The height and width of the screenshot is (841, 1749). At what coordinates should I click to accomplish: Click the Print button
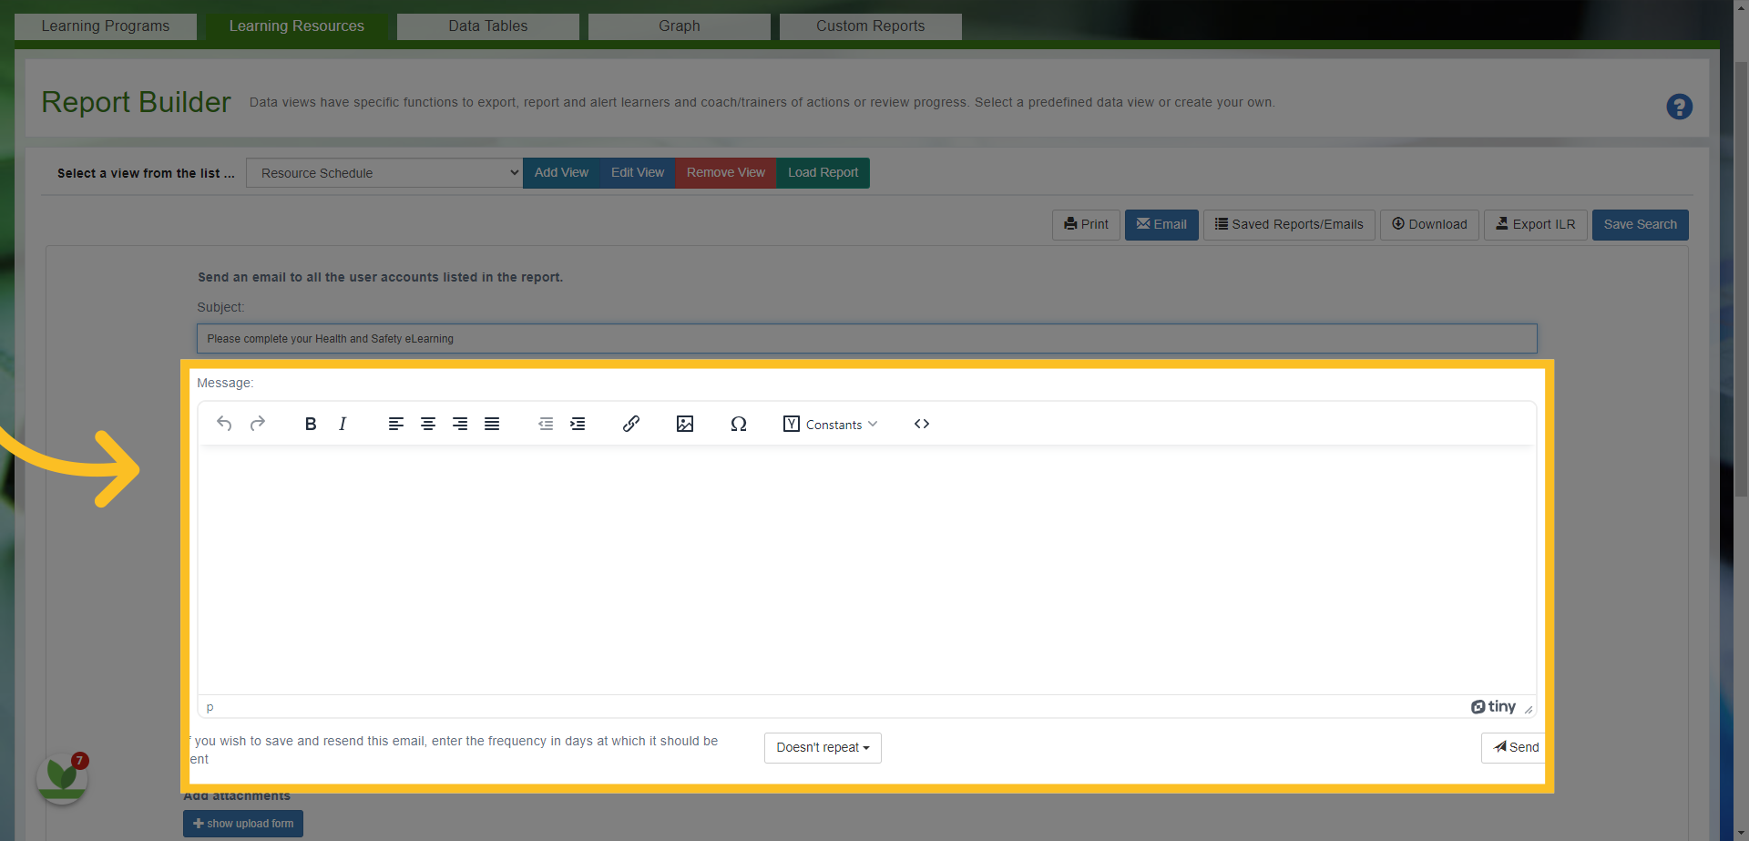[1086, 225]
